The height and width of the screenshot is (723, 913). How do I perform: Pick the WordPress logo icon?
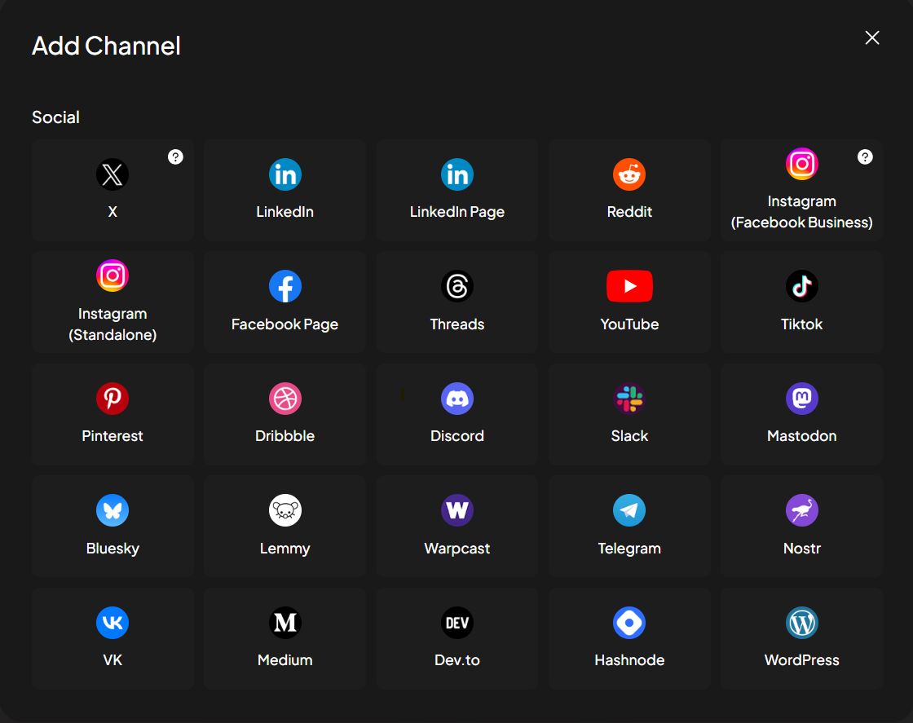[802, 623]
